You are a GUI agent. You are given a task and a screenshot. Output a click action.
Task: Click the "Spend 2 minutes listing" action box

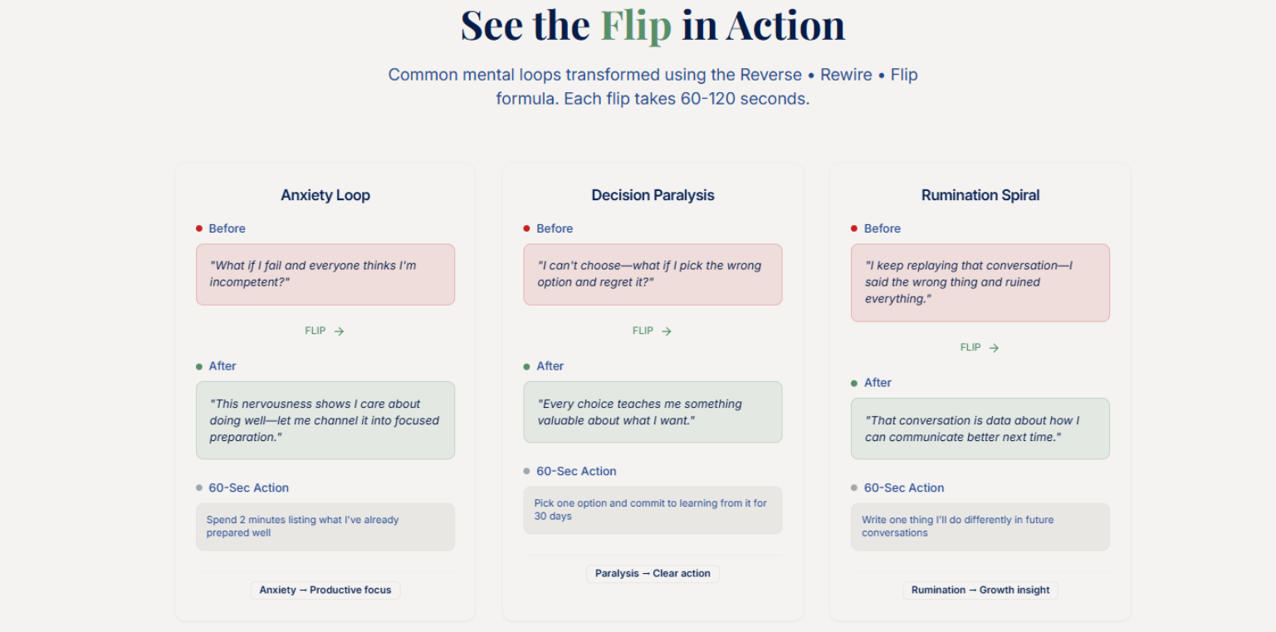[x=325, y=527]
